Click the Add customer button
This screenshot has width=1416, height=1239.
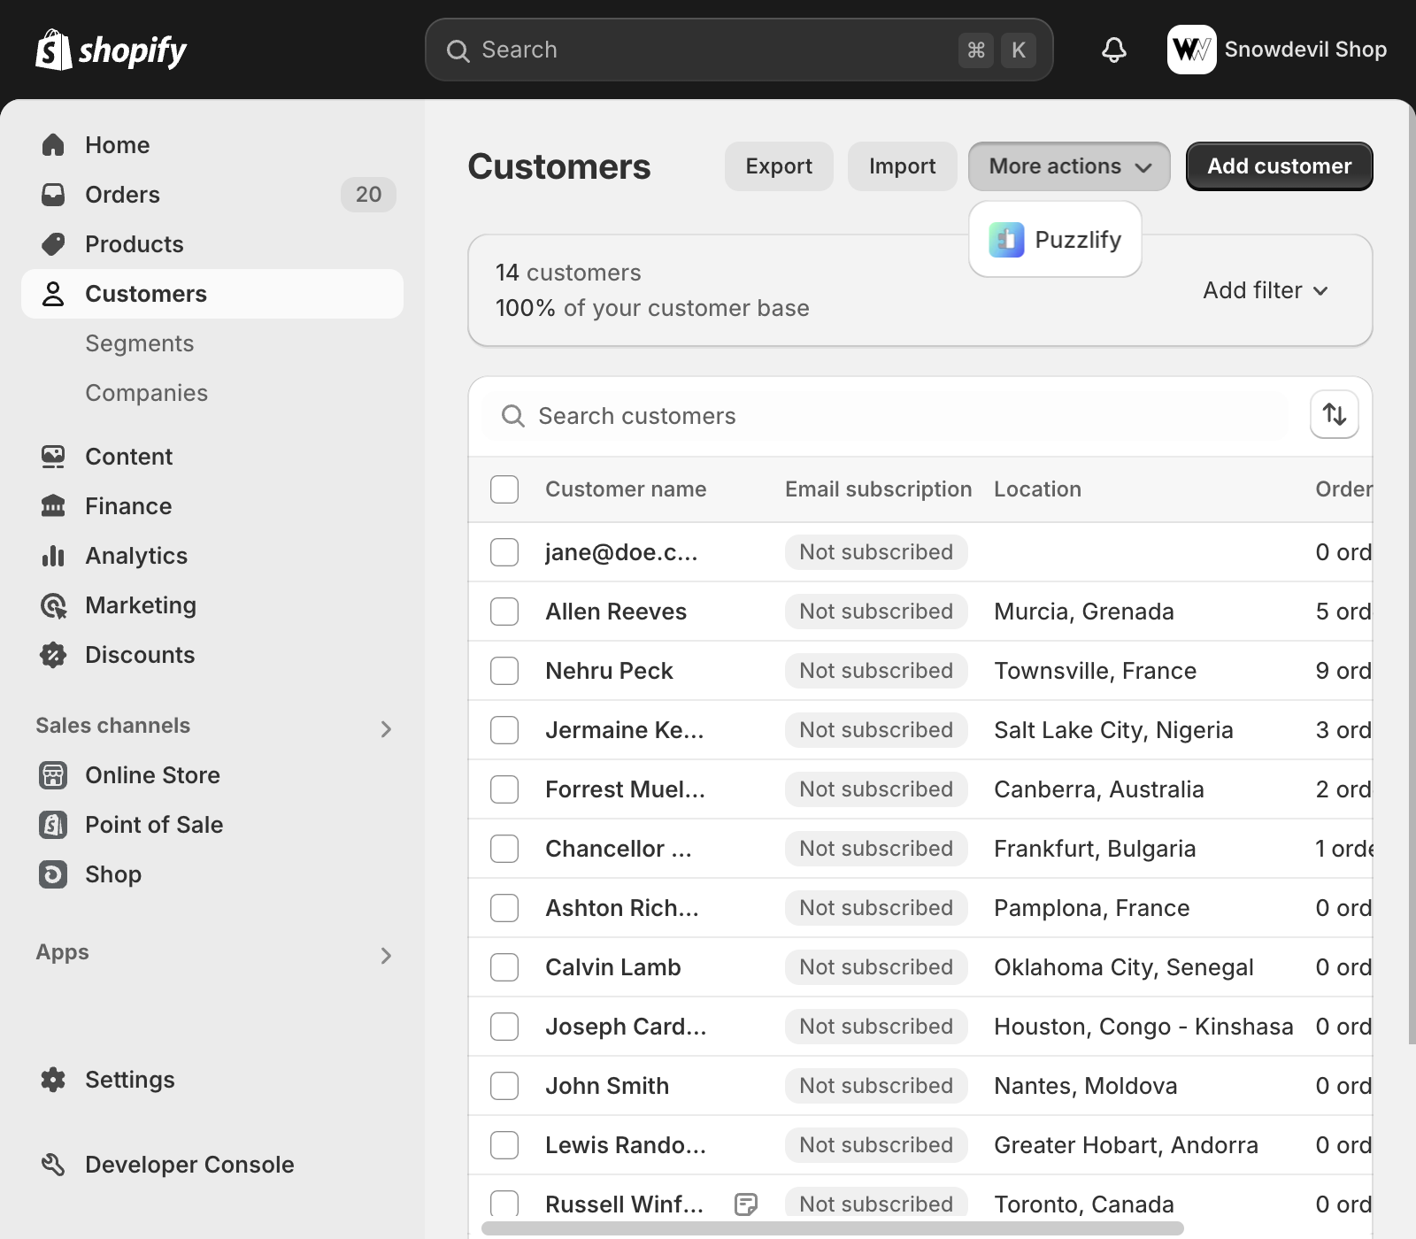pyautogui.click(x=1279, y=166)
